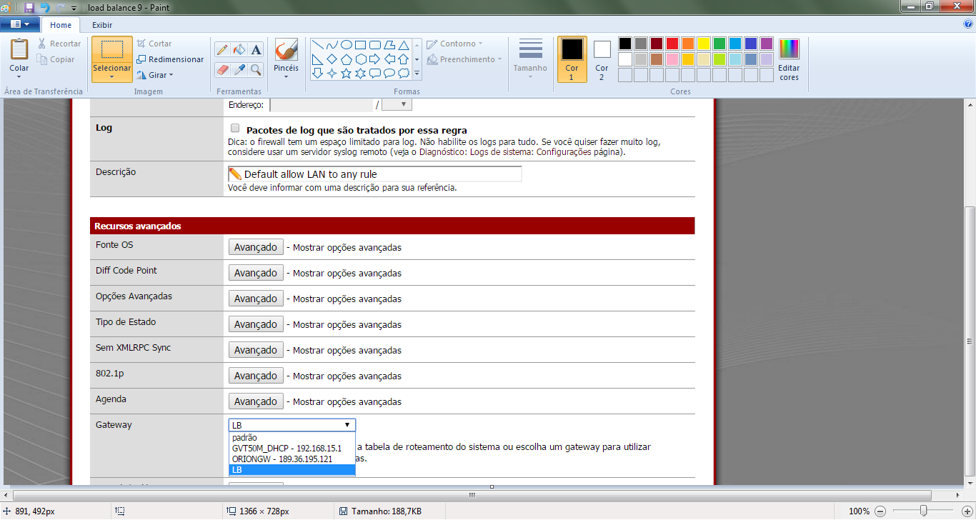
Task: Click the zoom in plus button
Action: [x=968, y=511]
